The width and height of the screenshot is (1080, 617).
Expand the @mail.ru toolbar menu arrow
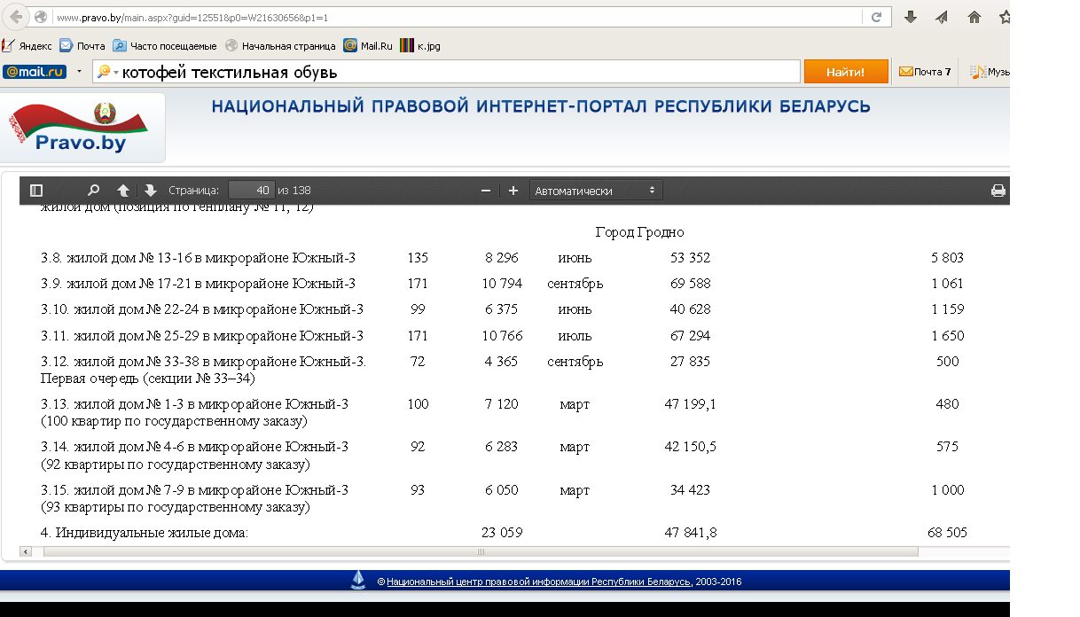79,72
